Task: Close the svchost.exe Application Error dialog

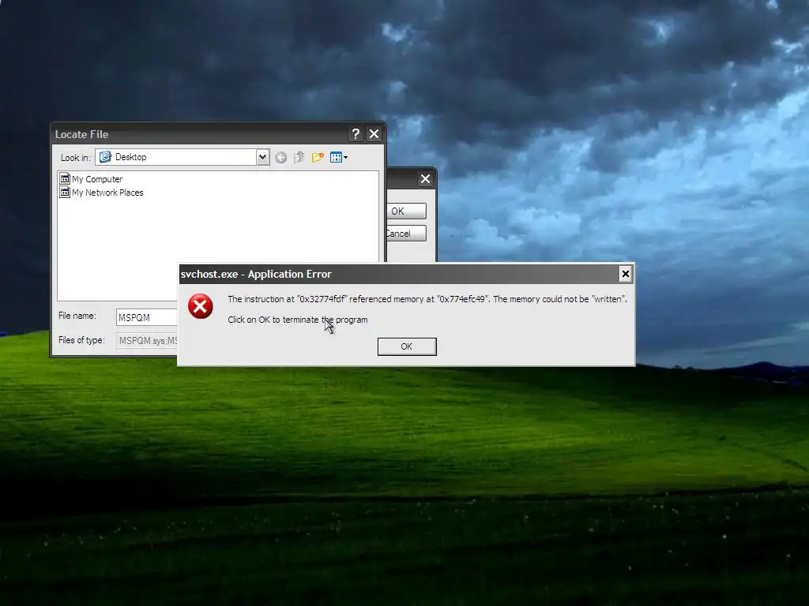Action: (x=626, y=274)
